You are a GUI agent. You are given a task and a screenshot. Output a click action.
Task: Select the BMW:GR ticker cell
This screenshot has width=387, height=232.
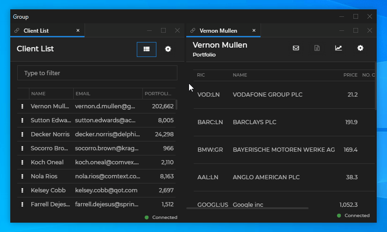pos(210,150)
